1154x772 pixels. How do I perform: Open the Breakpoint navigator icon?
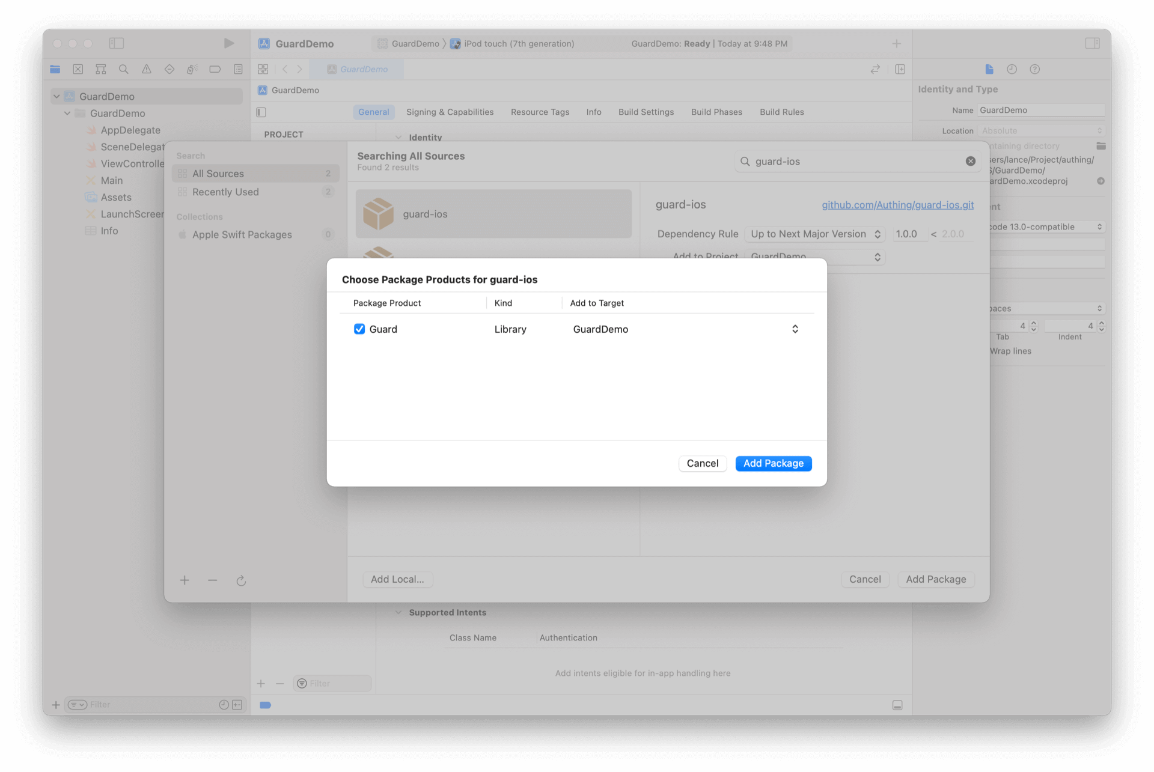(215, 69)
